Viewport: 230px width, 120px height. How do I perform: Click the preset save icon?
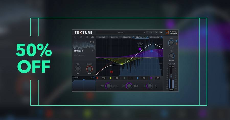(156, 33)
